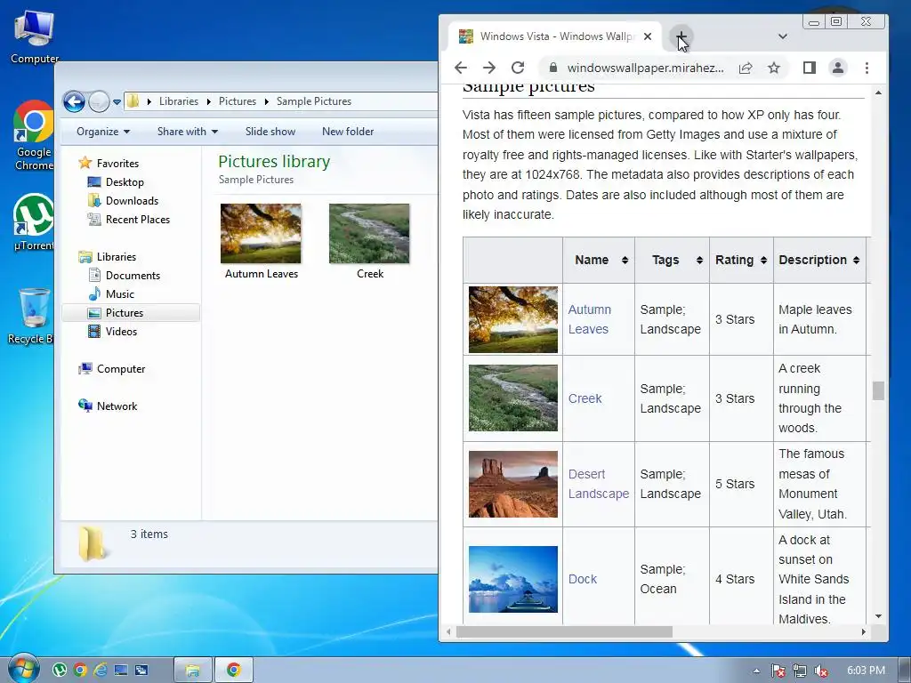Open a new Chrome tab with plus button
Screen dimensions: 911x683
[681, 36]
